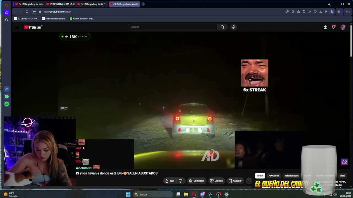The image size is (353, 198).
Task: Open the 'Papita Stream' bookmark
Action: click(82, 19)
